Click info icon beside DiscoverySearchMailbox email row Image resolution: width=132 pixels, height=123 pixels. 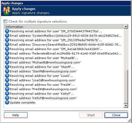click(x=7, y=44)
